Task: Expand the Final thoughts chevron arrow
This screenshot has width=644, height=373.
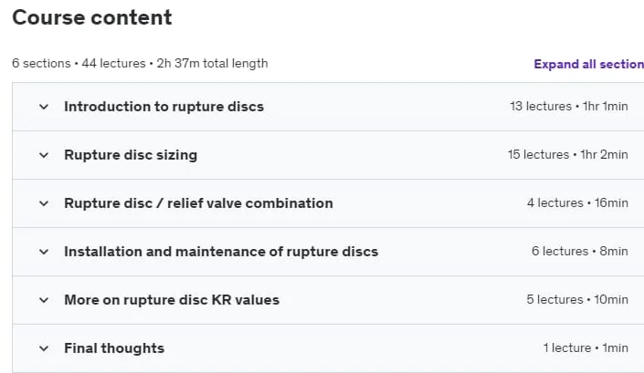Action: click(44, 348)
